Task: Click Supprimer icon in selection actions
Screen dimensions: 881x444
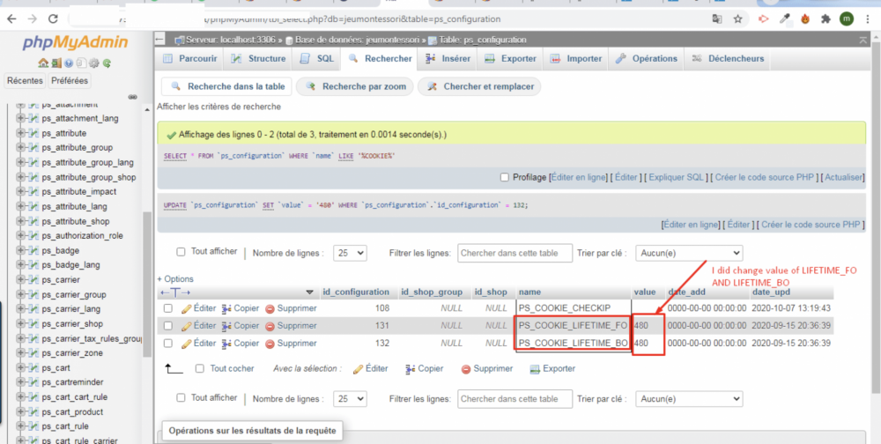Action: click(466, 369)
